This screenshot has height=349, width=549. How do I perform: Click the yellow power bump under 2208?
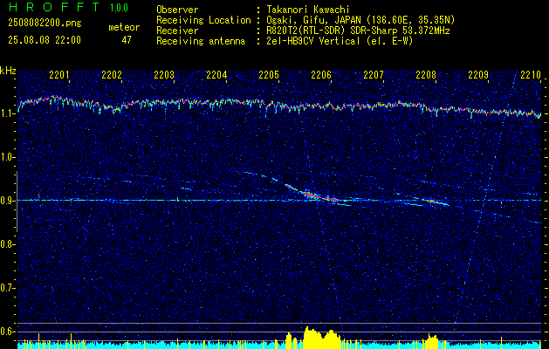430,341
